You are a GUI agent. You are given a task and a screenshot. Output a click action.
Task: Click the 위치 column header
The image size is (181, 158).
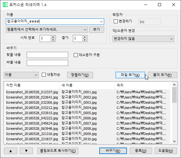pos(143,85)
